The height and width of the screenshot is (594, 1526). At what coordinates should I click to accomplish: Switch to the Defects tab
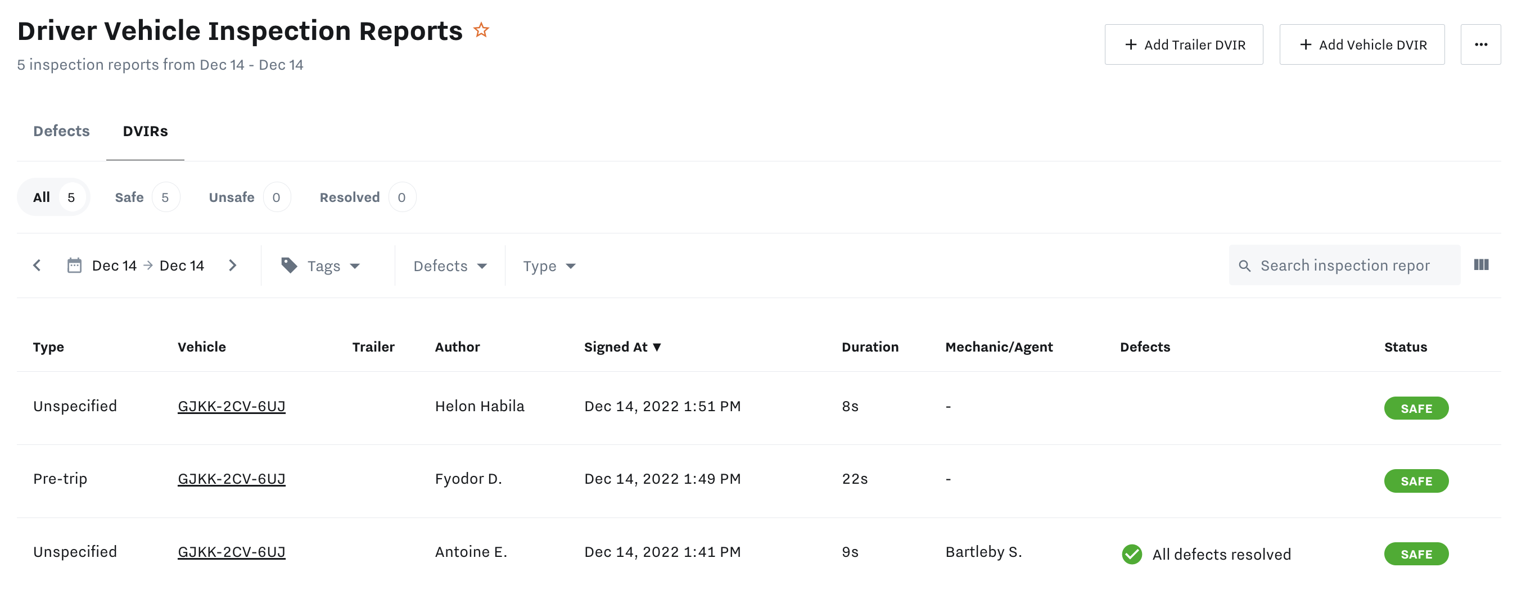click(62, 131)
